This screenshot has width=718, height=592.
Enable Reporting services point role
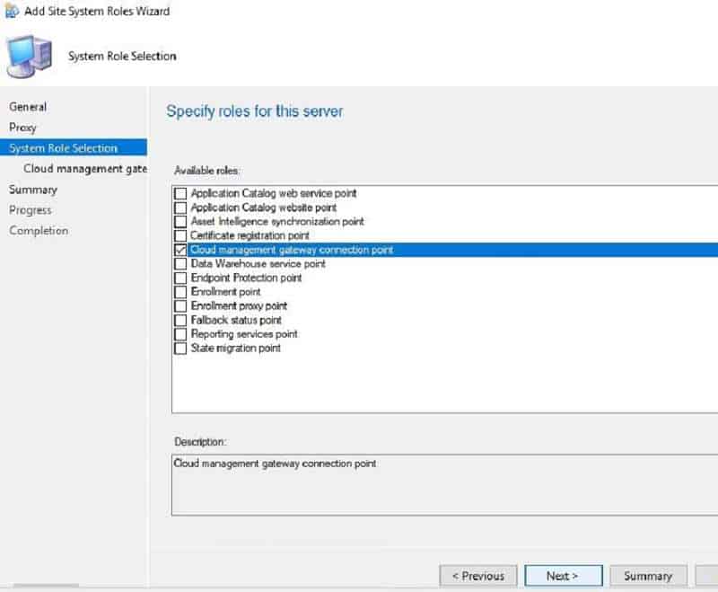(180, 334)
